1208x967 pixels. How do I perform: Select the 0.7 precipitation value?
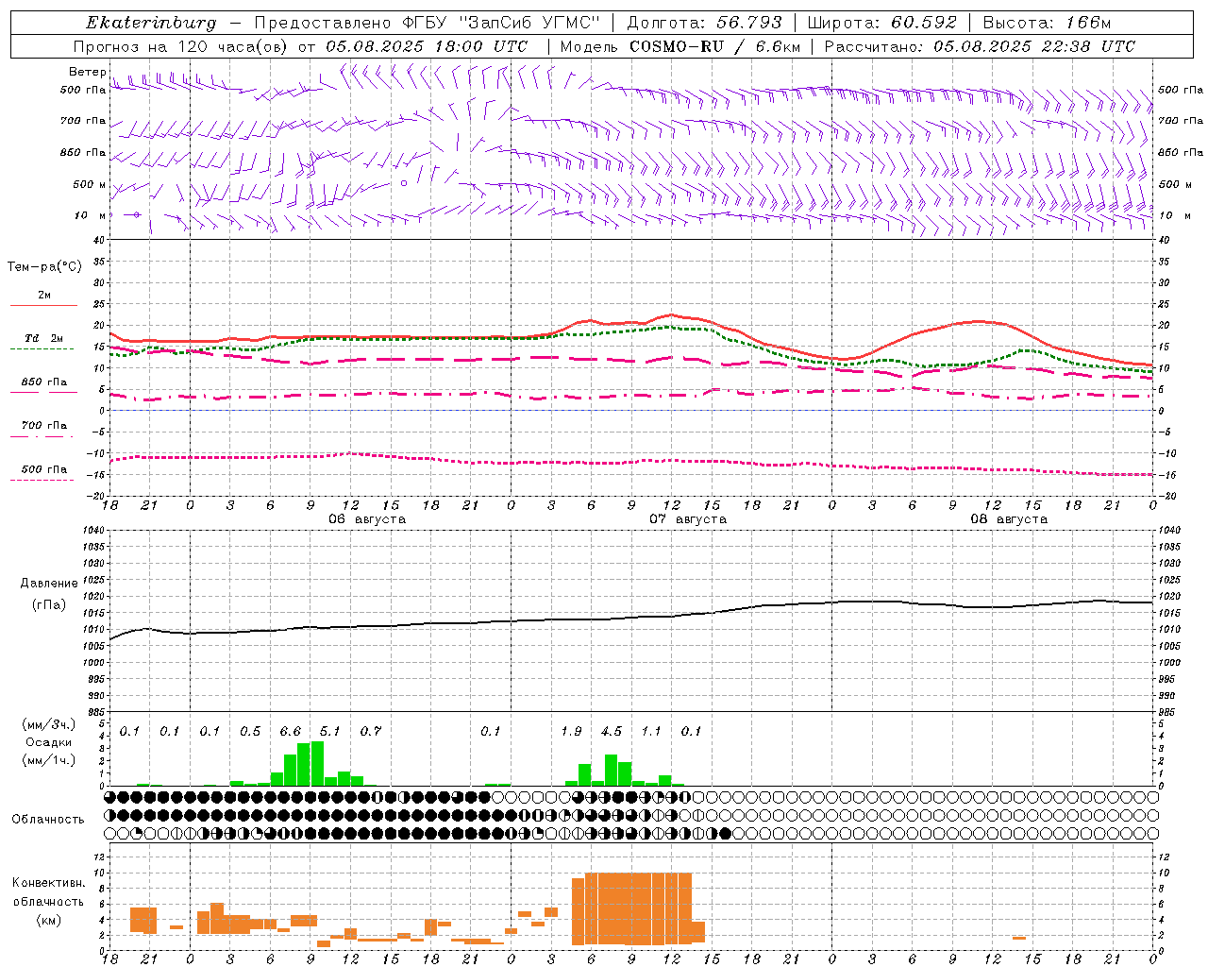[x=371, y=732]
